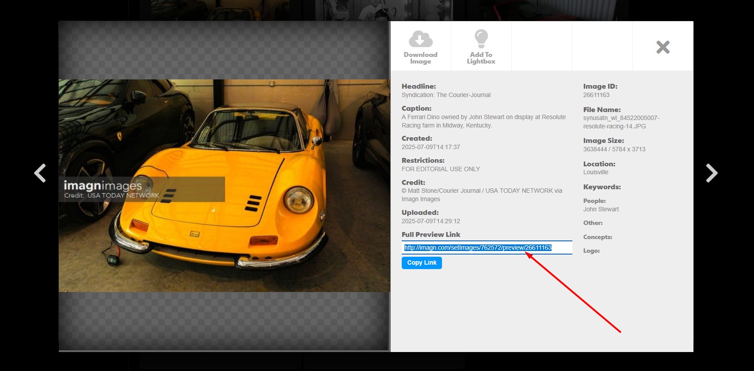Click the Uploaded timestamp 2025-07-09T14:29:12
This screenshot has height=371, width=754.
point(430,221)
